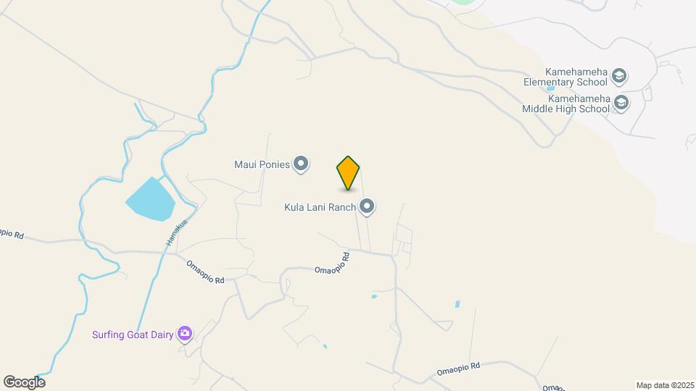Select the Kula Lani Ranch pin icon
The width and height of the screenshot is (696, 391).
[367, 206]
